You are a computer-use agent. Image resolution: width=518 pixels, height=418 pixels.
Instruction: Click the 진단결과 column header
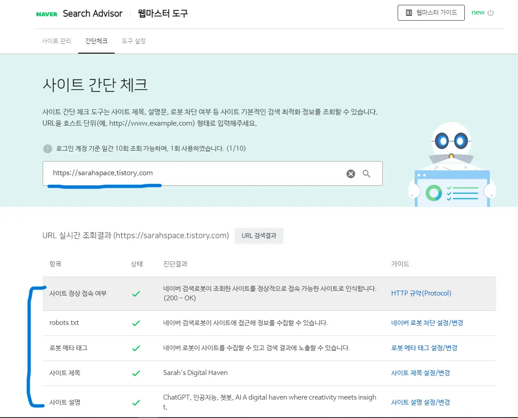point(175,264)
